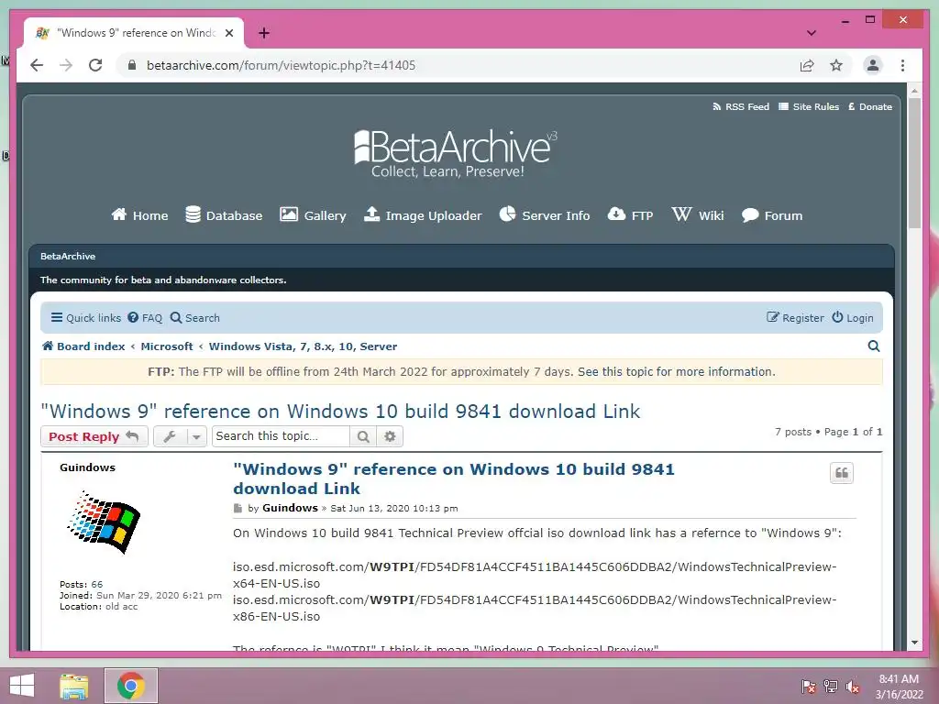The height and width of the screenshot is (704, 939).
Task: Bookmark this page with the star icon
Action: (x=836, y=65)
